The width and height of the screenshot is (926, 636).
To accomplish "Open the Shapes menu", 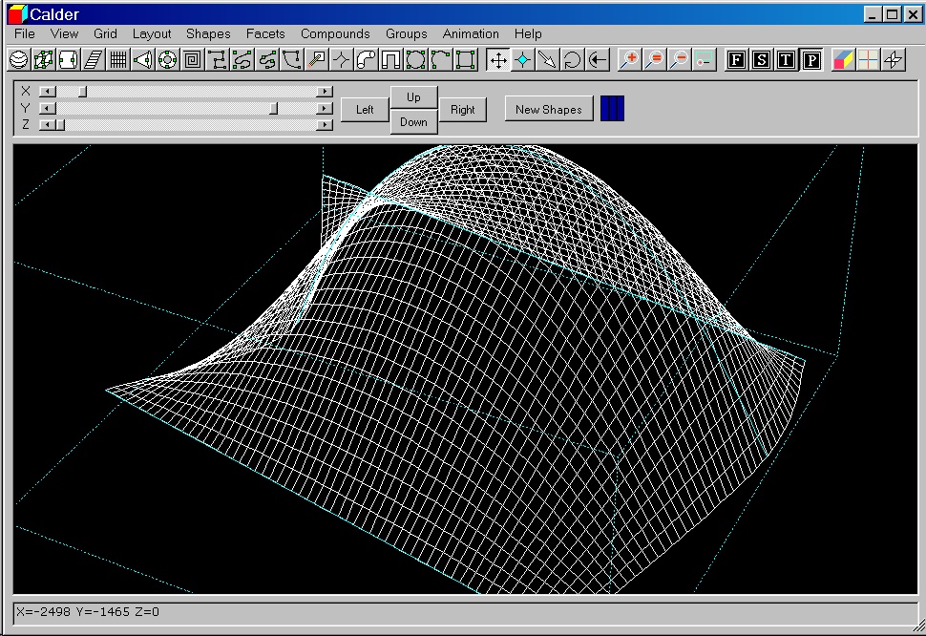I will pos(208,33).
